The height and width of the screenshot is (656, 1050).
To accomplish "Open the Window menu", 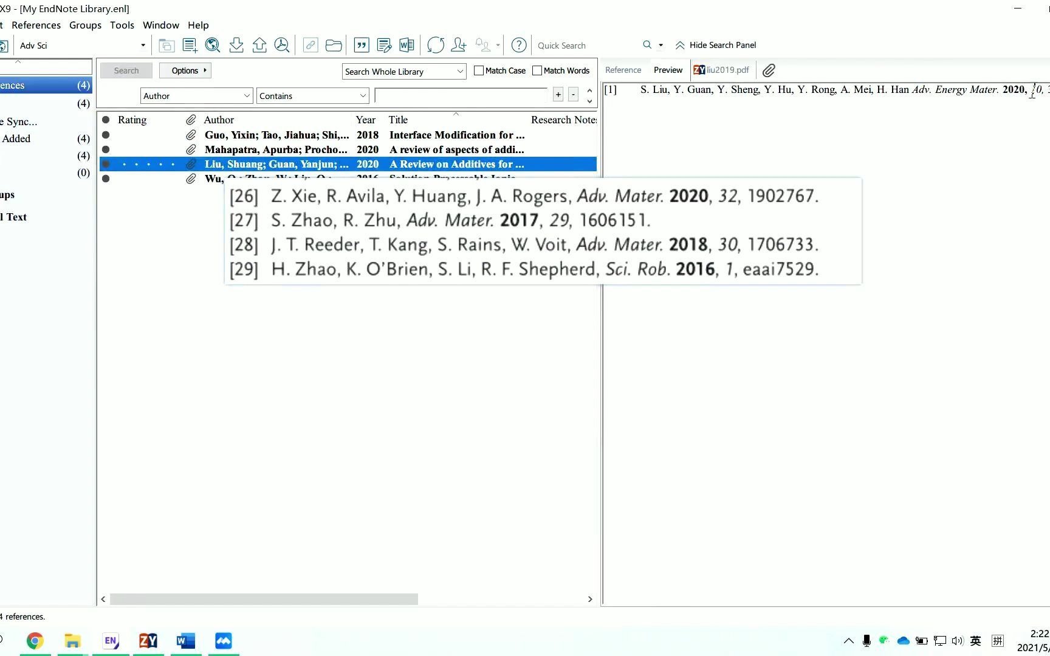I will [161, 25].
